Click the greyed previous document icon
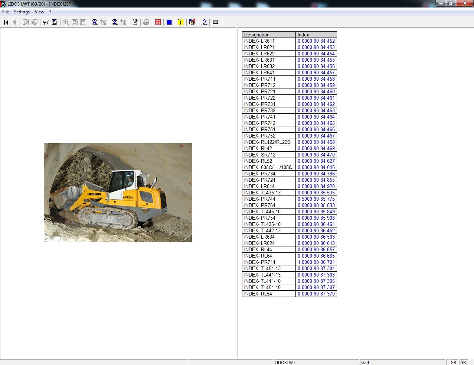 [x=26, y=22]
